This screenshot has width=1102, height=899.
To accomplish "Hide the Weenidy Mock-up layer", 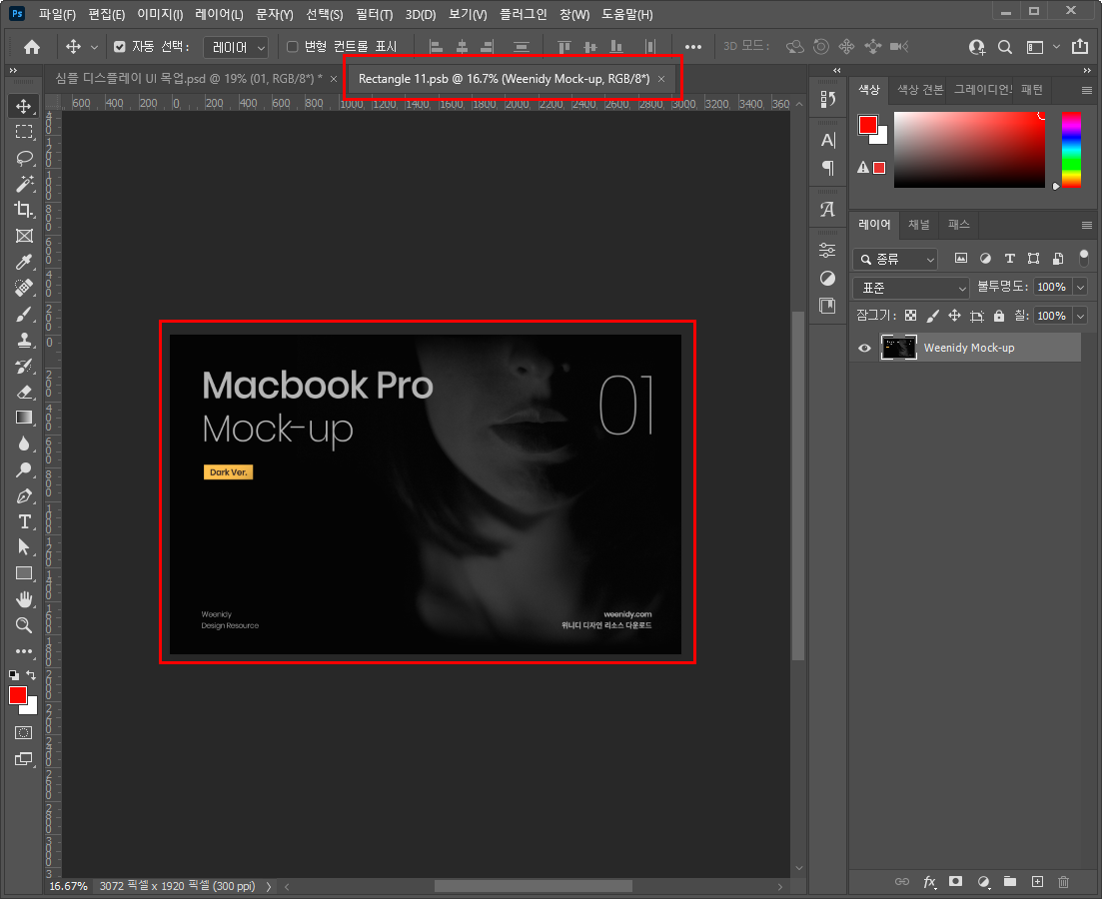I will tap(864, 348).
